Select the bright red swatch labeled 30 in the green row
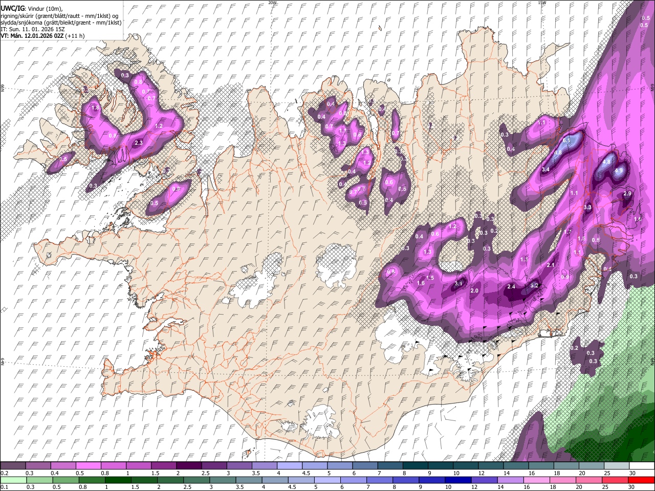 (x=641, y=479)
